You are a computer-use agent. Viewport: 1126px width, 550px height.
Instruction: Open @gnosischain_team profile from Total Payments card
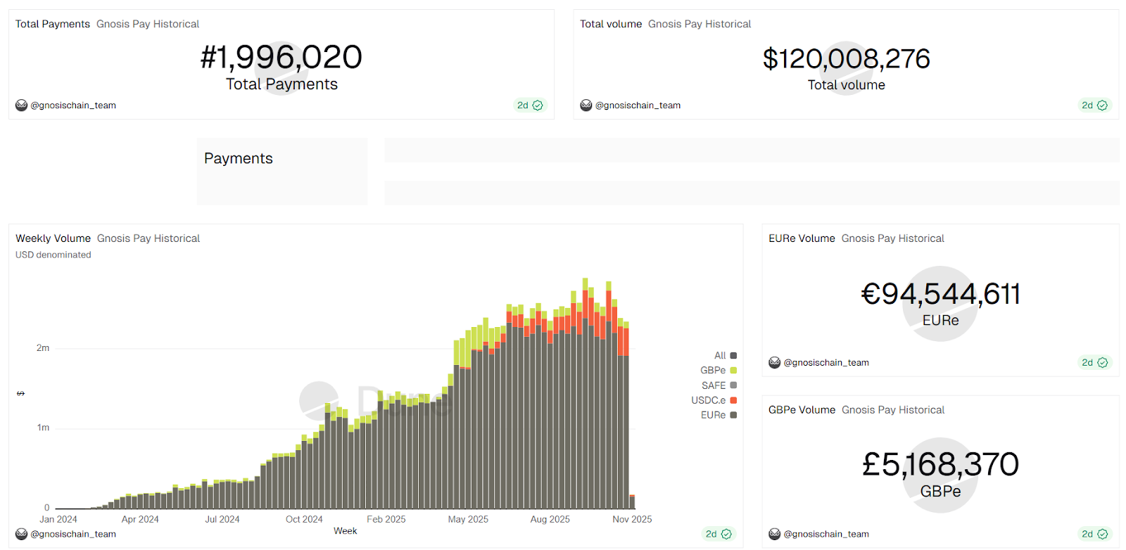(73, 105)
